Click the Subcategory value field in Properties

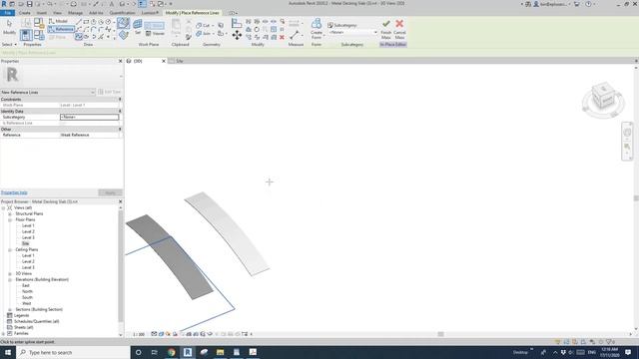point(89,117)
